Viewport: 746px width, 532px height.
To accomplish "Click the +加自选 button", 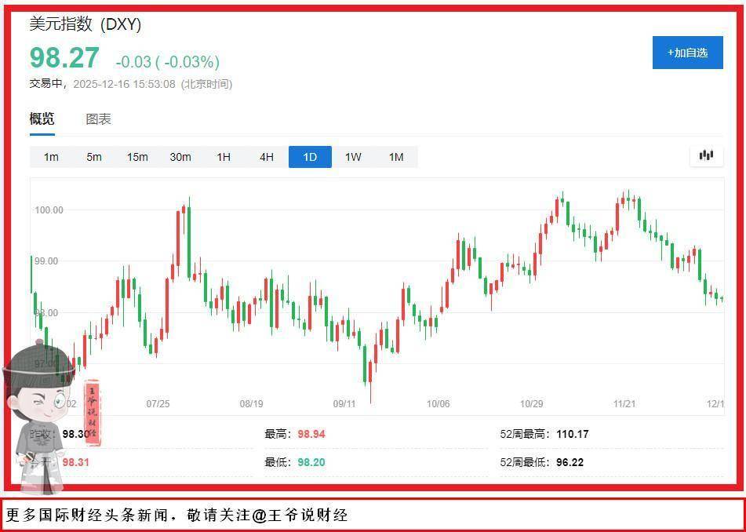I will coord(687,53).
